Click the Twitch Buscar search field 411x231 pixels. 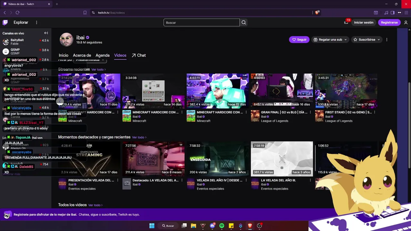coord(201,22)
